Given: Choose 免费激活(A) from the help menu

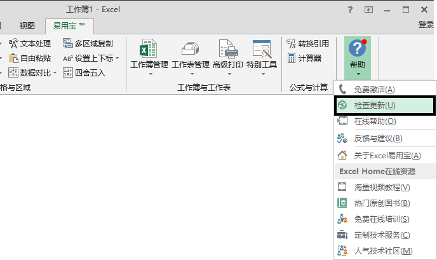Looking at the screenshot, I should (385, 90).
